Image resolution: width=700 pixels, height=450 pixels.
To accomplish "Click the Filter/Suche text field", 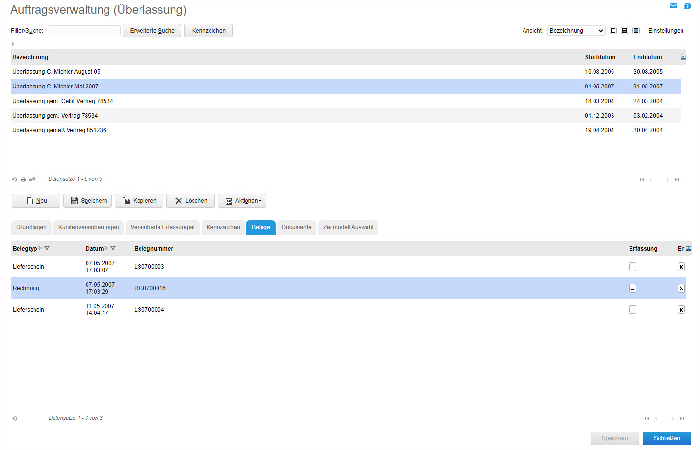I will (x=84, y=31).
